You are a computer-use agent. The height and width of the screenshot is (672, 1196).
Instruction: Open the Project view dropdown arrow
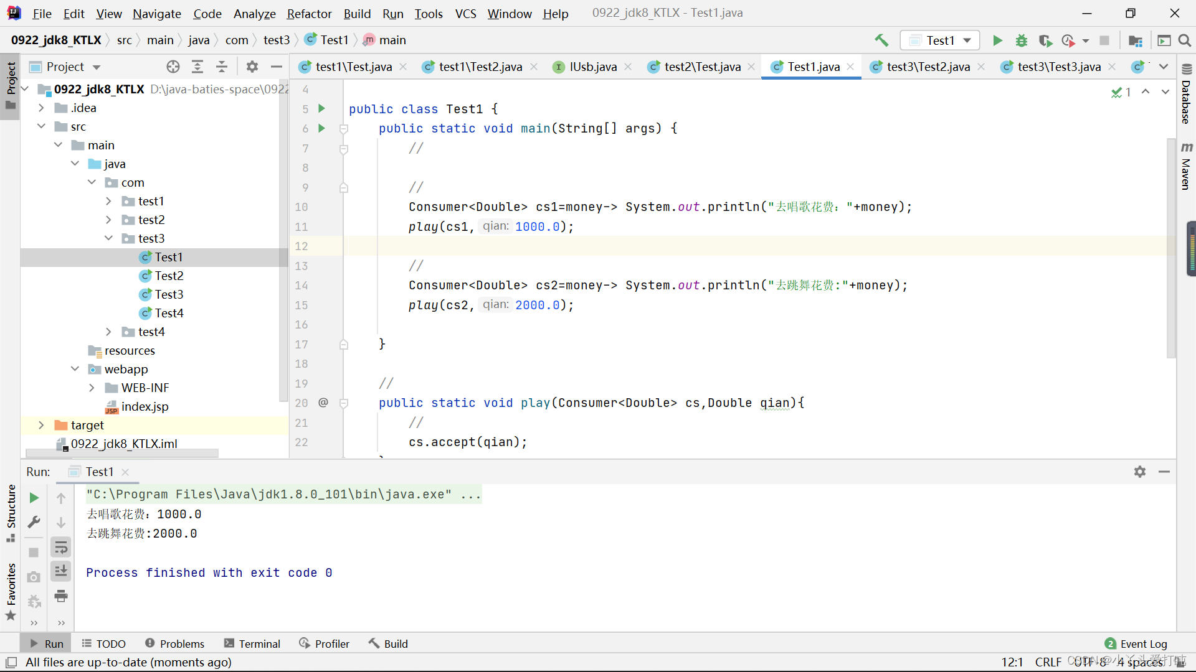(x=97, y=67)
